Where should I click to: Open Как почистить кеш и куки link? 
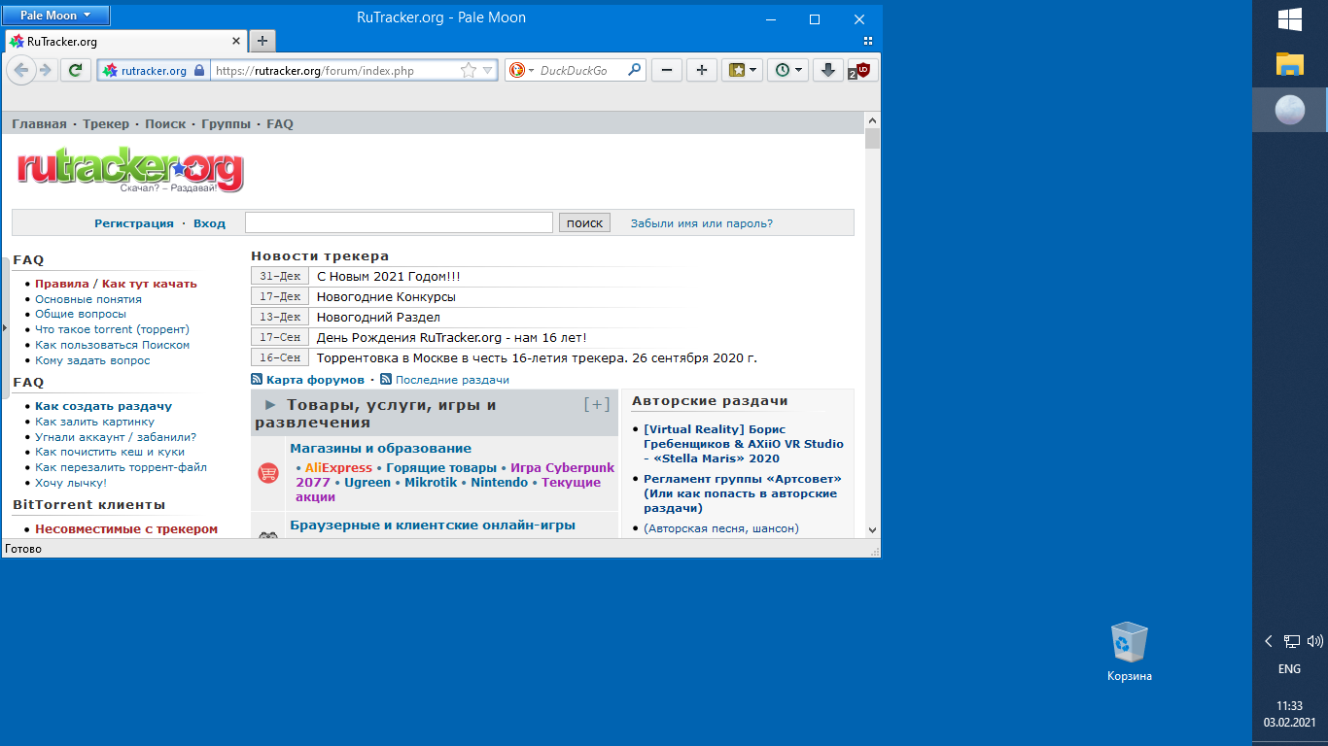click(x=110, y=452)
